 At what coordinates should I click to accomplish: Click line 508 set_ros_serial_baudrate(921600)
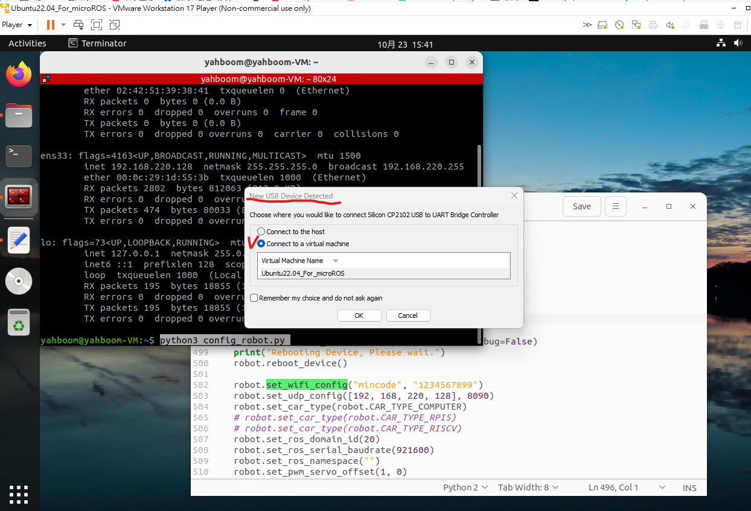(334, 450)
